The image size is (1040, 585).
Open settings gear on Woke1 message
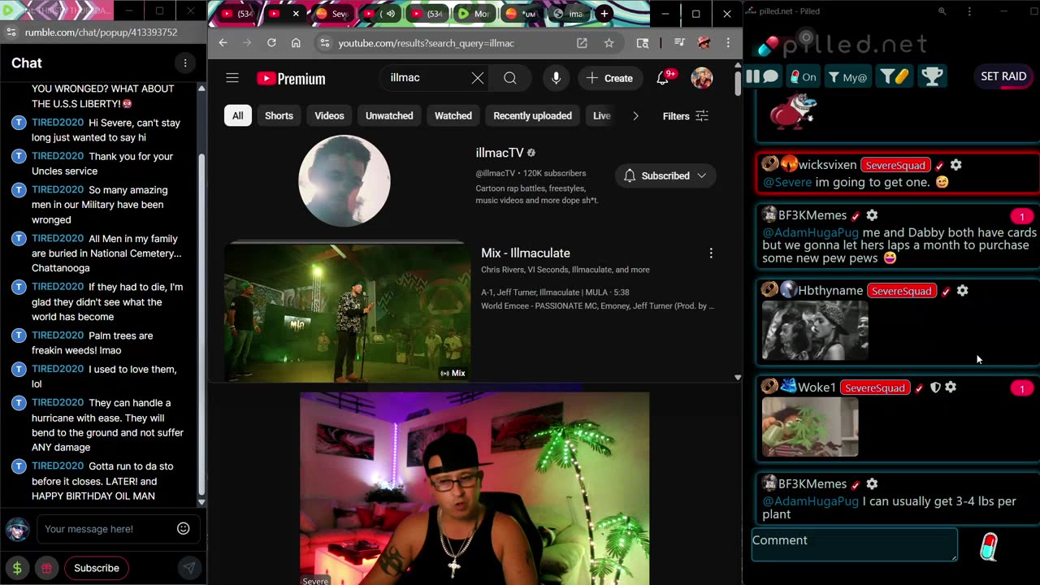(x=951, y=388)
